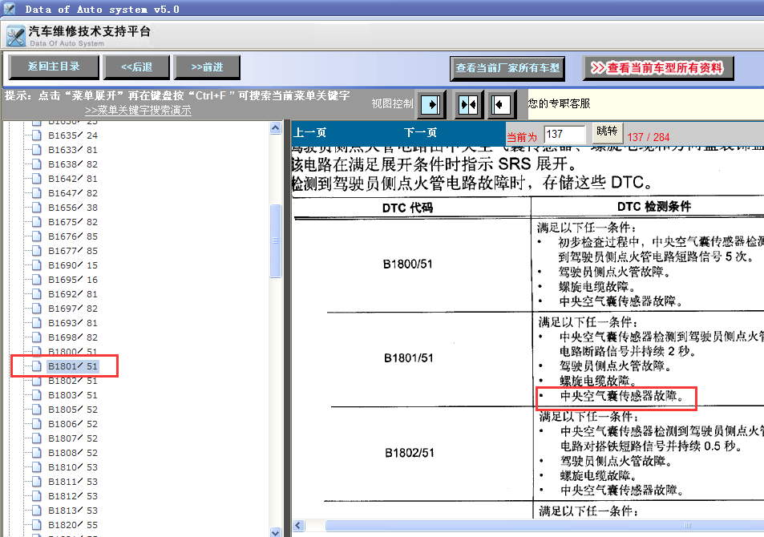This screenshot has width=764, height=537.
Task: Click the page number input showing 137
Action: 564,134
